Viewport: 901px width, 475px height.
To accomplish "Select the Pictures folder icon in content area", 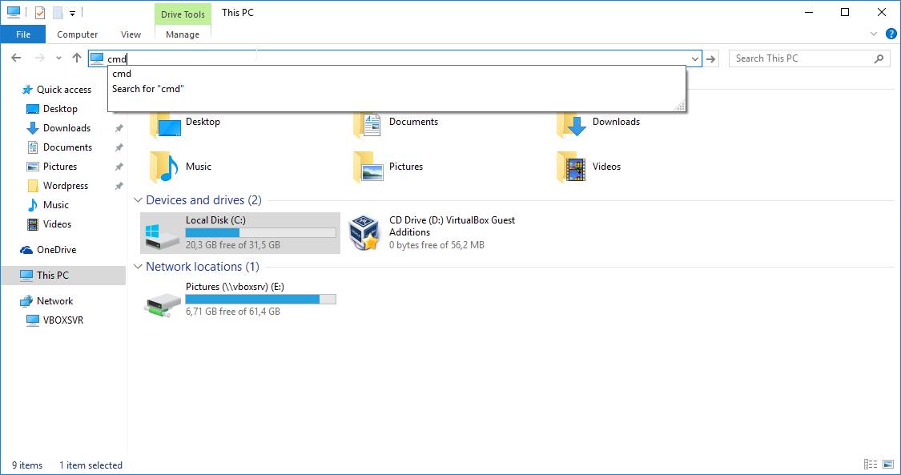I will (x=368, y=167).
